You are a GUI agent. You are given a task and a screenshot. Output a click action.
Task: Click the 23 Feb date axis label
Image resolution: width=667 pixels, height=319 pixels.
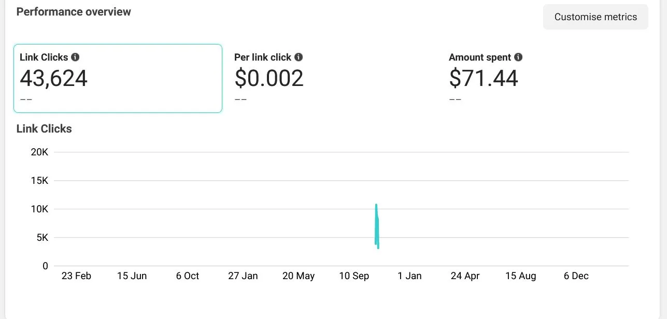76,276
